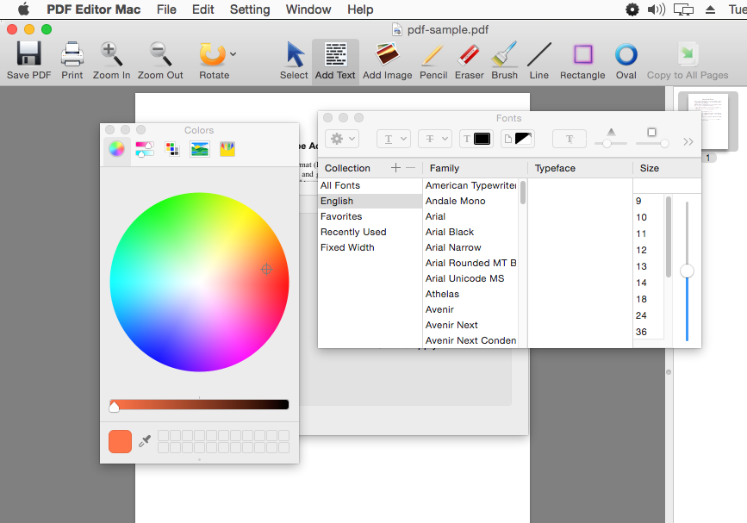Open Fonts panel gear actions menu
747x523 pixels.
tap(342, 139)
